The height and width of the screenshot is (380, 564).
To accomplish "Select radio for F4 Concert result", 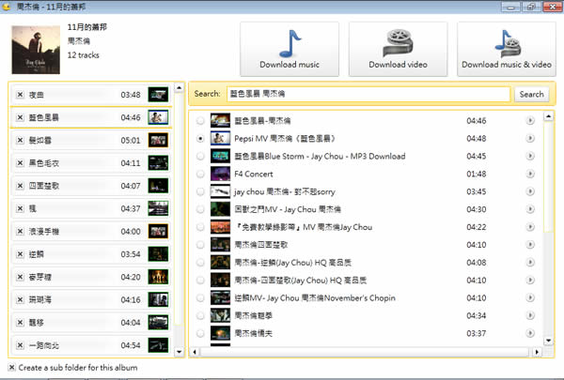I will pos(200,174).
